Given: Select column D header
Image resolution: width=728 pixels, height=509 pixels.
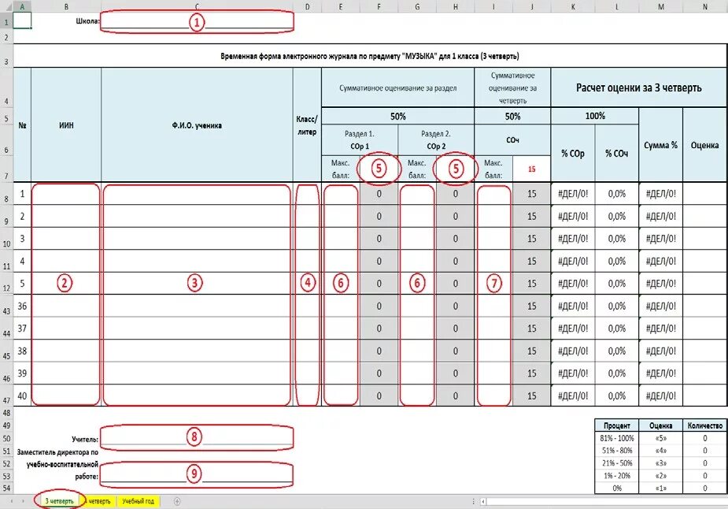Looking at the screenshot, I should 307,6.
